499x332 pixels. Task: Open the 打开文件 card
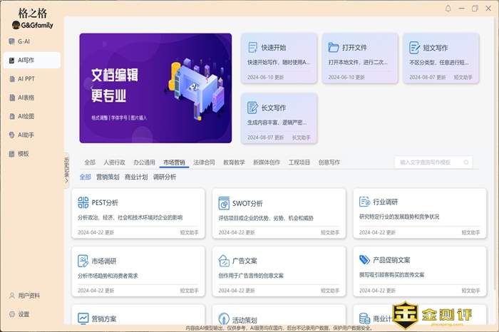tap(359, 53)
